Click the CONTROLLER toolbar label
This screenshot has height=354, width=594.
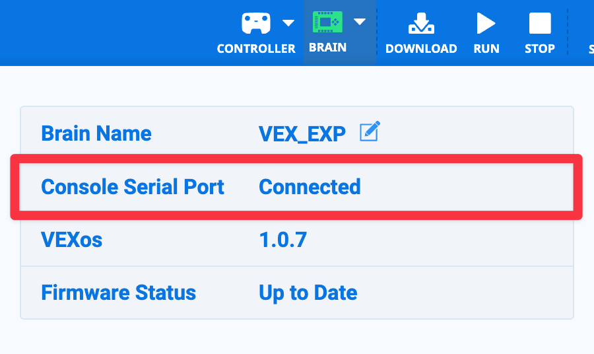256,49
